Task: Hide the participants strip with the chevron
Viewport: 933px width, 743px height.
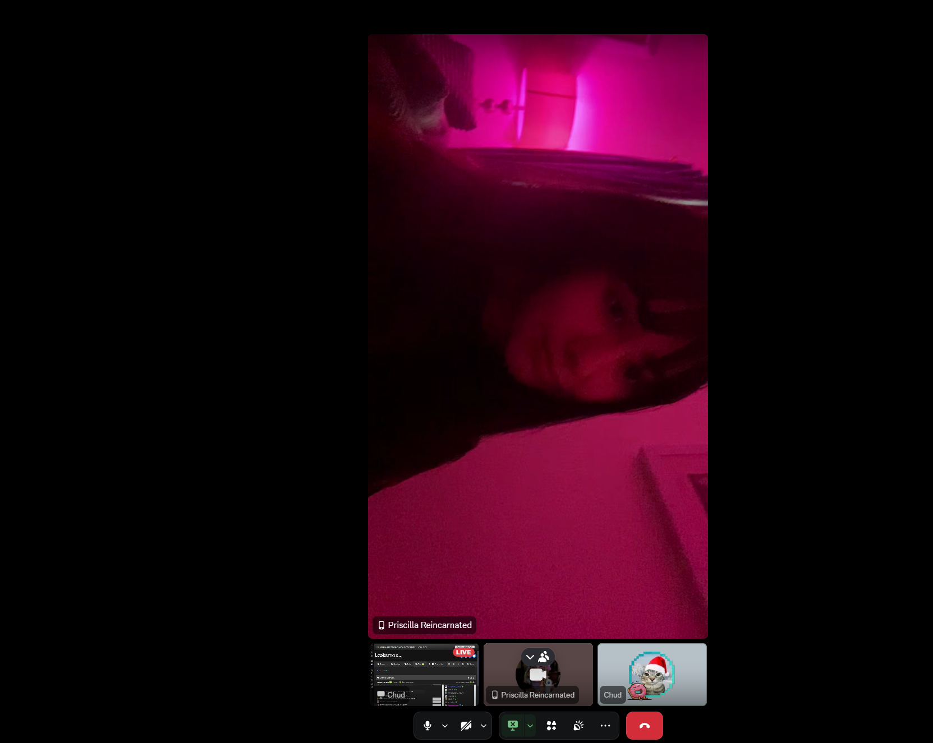Action: (x=530, y=657)
